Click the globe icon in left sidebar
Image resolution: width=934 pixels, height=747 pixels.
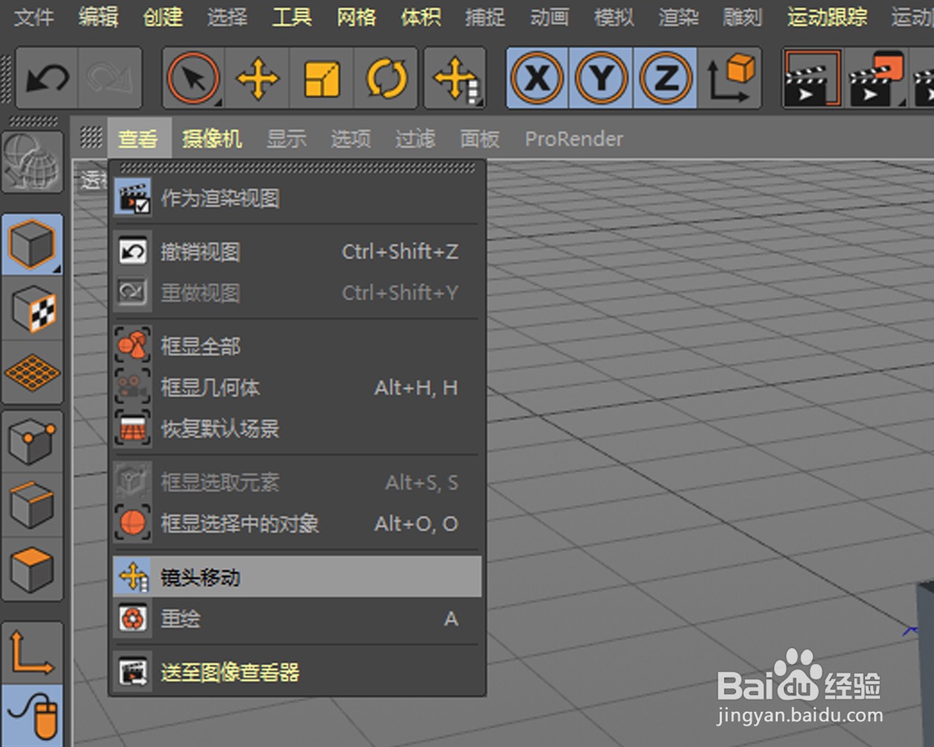pyautogui.click(x=33, y=163)
